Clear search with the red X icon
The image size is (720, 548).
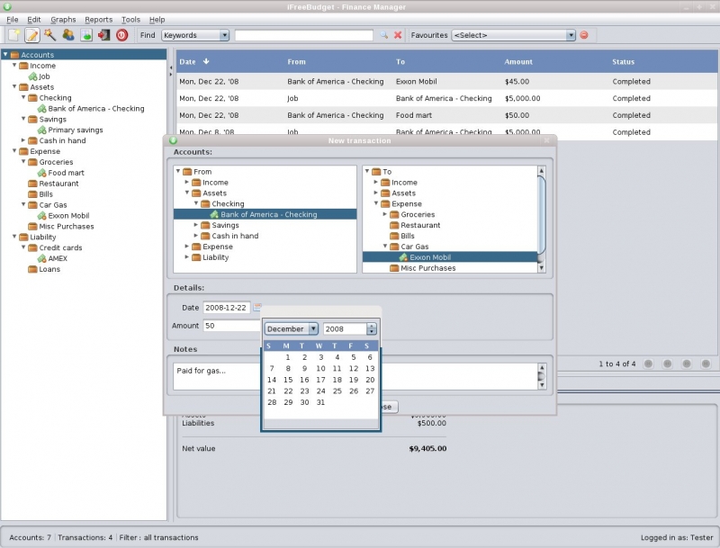click(x=398, y=35)
